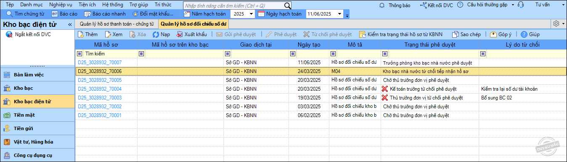Screen dimensions: 567x162
Task: Open record link D25_3028932_70001
Action: click(x=100, y=115)
